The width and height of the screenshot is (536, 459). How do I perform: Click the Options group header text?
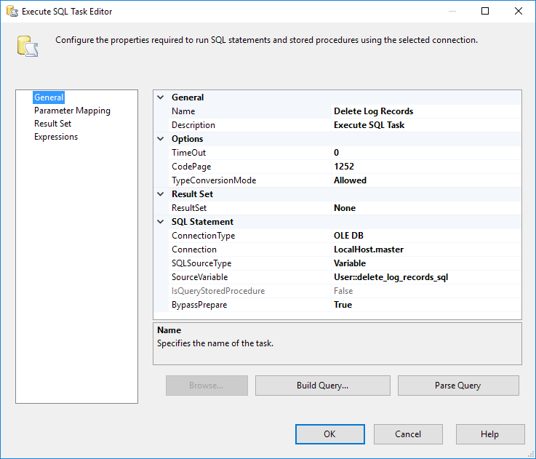click(x=188, y=139)
